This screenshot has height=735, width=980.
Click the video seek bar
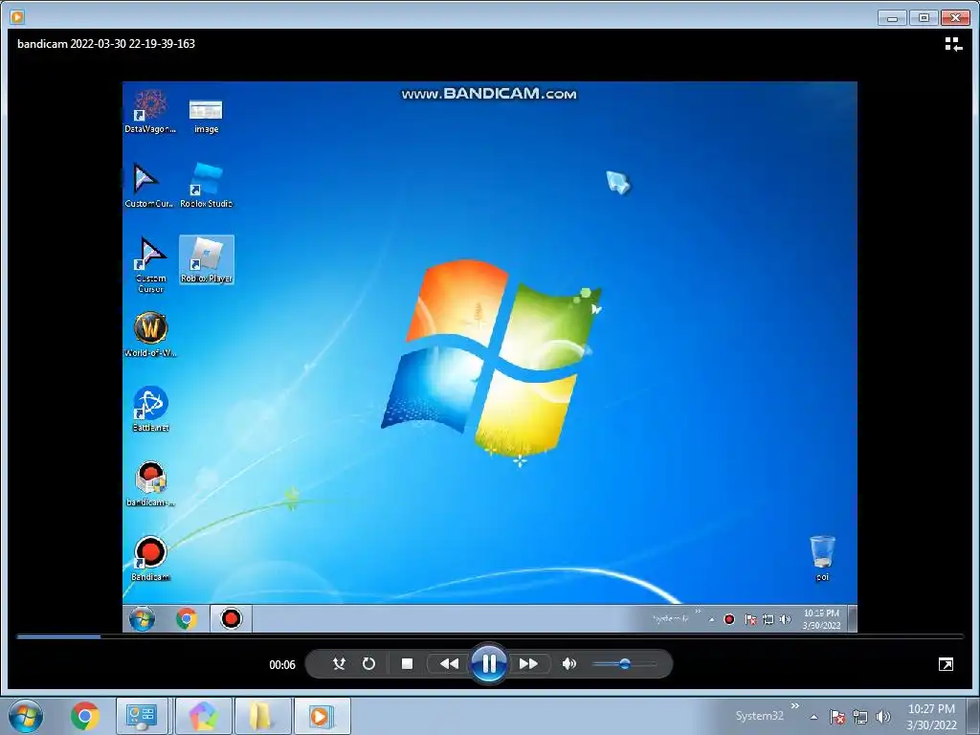(490, 636)
